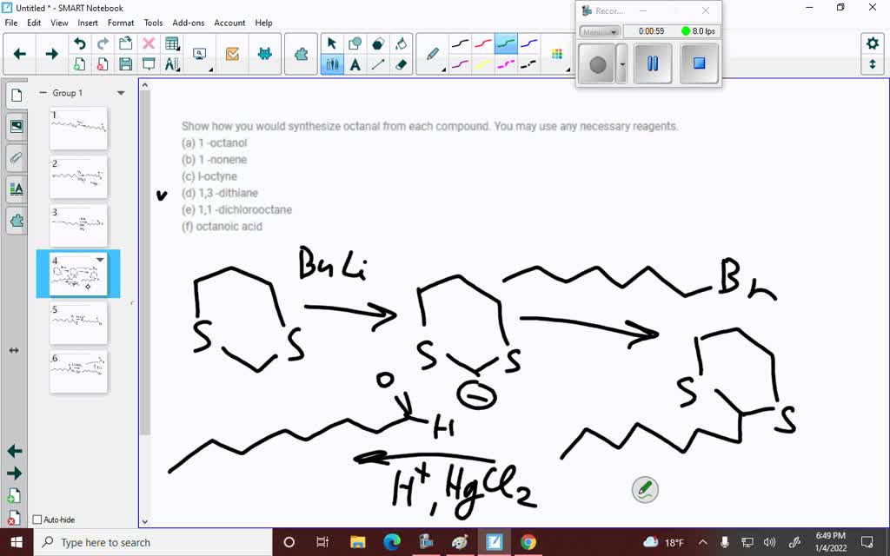Collapse Group 1 in the page sorter
The image size is (890, 556).
(x=43, y=92)
